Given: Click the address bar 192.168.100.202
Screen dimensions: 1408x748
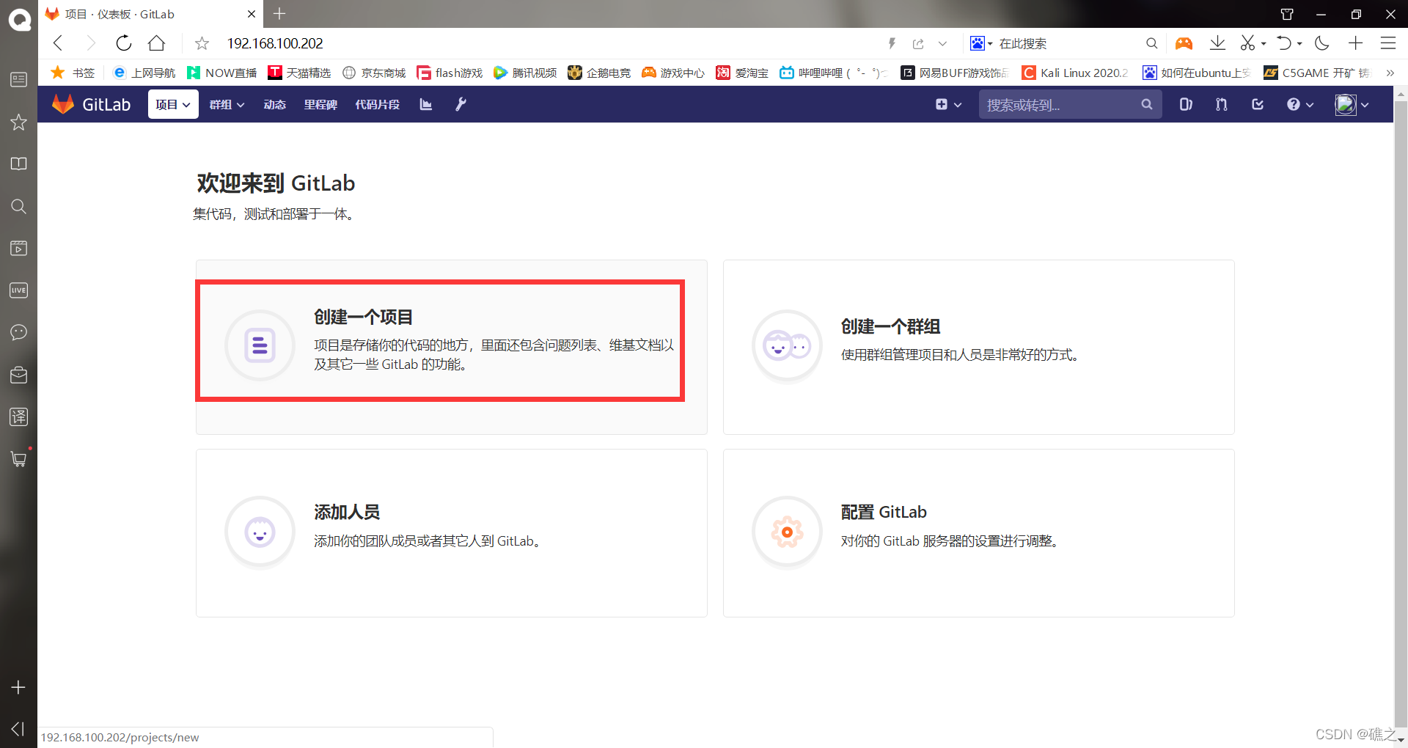Looking at the screenshot, I should [275, 43].
